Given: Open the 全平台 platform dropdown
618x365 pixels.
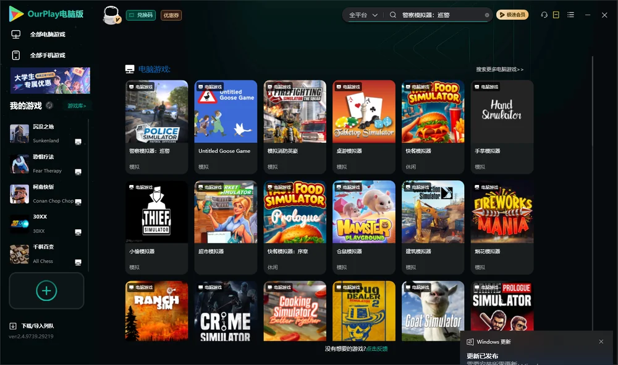Looking at the screenshot, I should coord(363,15).
